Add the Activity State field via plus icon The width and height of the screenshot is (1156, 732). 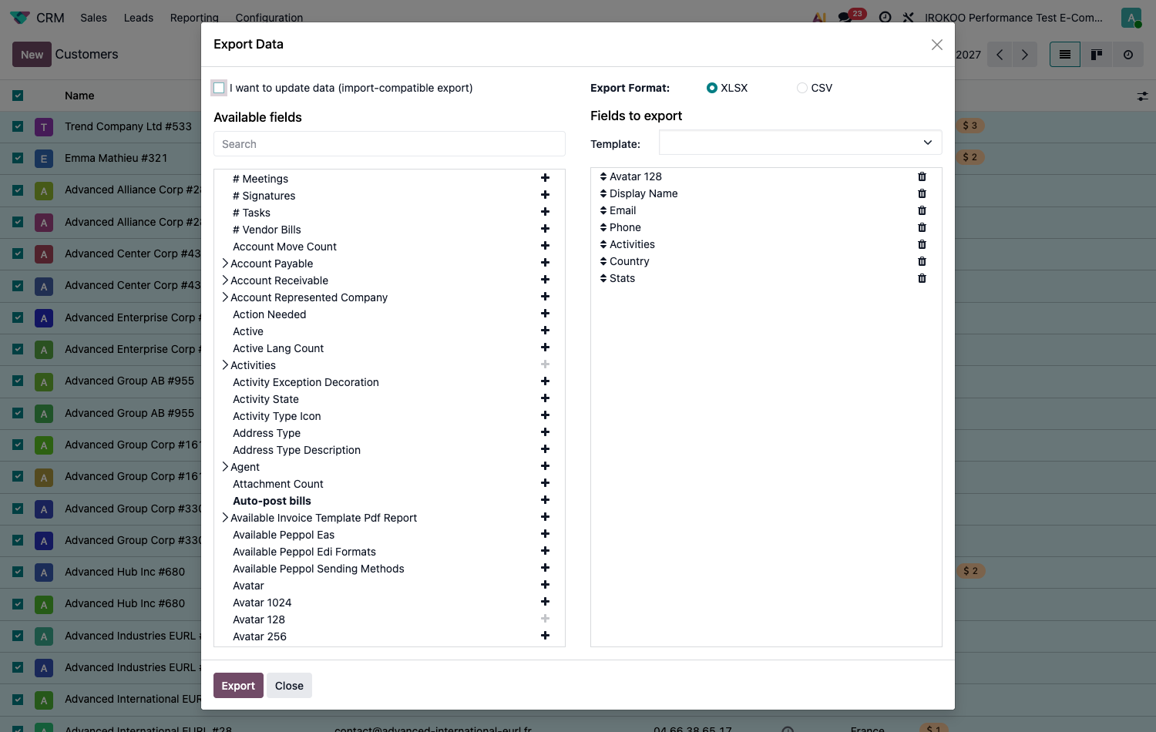point(545,398)
